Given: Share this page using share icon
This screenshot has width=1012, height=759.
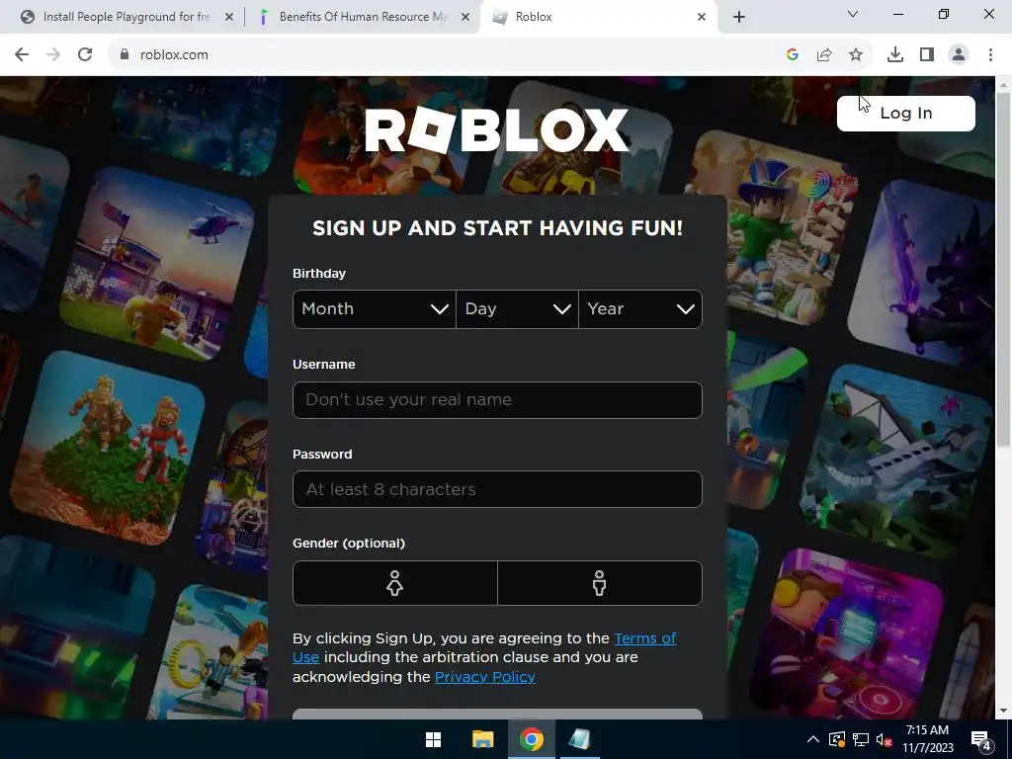Looking at the screenshot, I should 824,55.
